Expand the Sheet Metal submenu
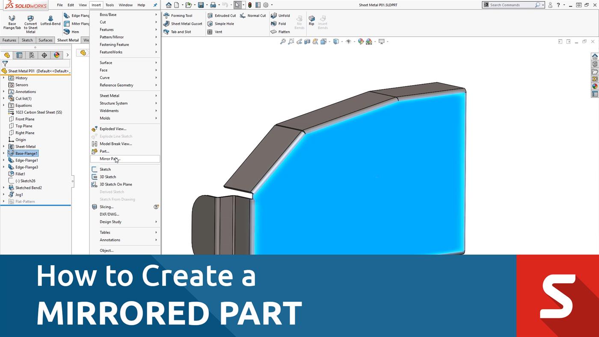The width and height of the screenshot is (599, 337). pos(109,95)
